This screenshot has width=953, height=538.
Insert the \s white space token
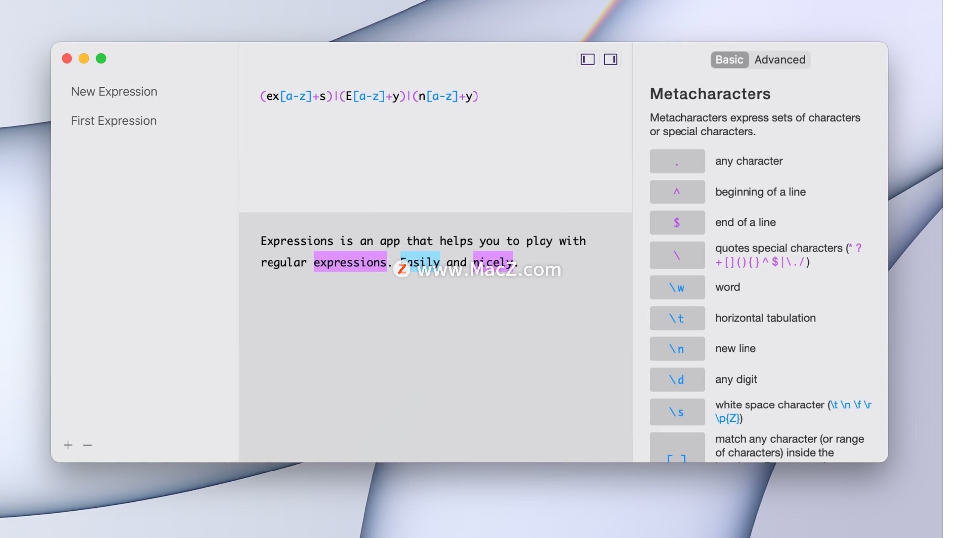click(x=677, y=412)
